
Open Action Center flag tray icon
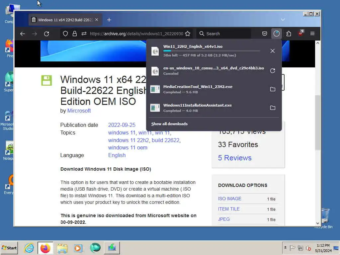(x=292, y=248)
